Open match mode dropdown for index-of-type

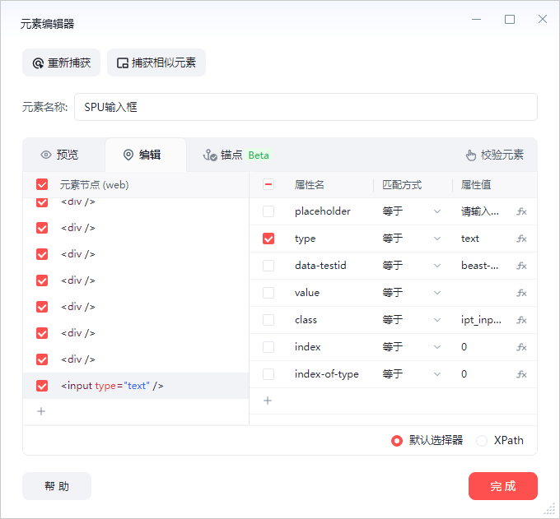pyautogui.click(x=412, y=374)
